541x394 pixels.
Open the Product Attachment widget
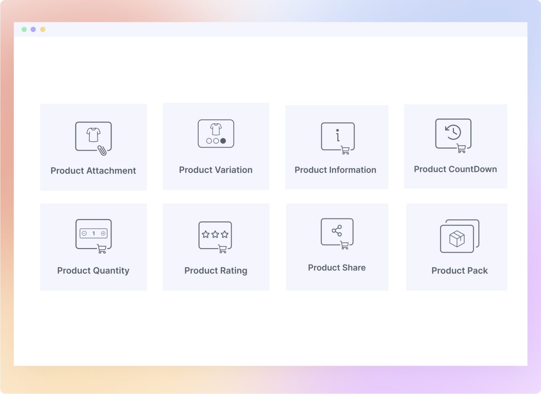pyautogui.click(x=93, y=147)
